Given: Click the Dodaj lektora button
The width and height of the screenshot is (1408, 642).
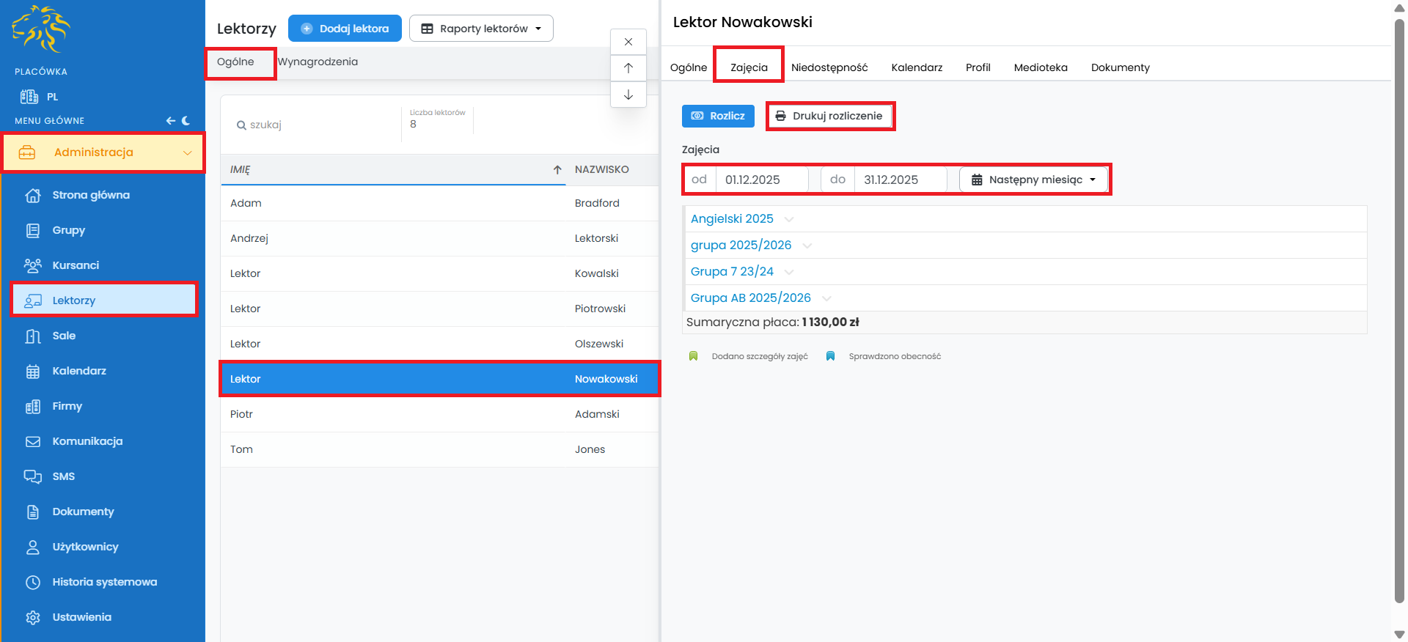Looking at the screenshot, I should coord(345,29).
